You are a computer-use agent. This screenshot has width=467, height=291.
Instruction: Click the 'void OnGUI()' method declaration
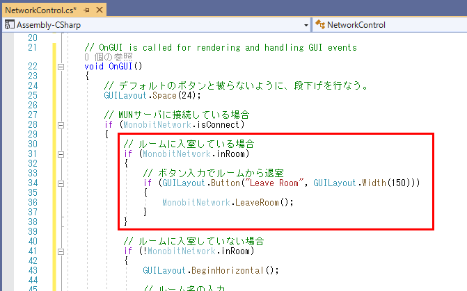[113, 66]
